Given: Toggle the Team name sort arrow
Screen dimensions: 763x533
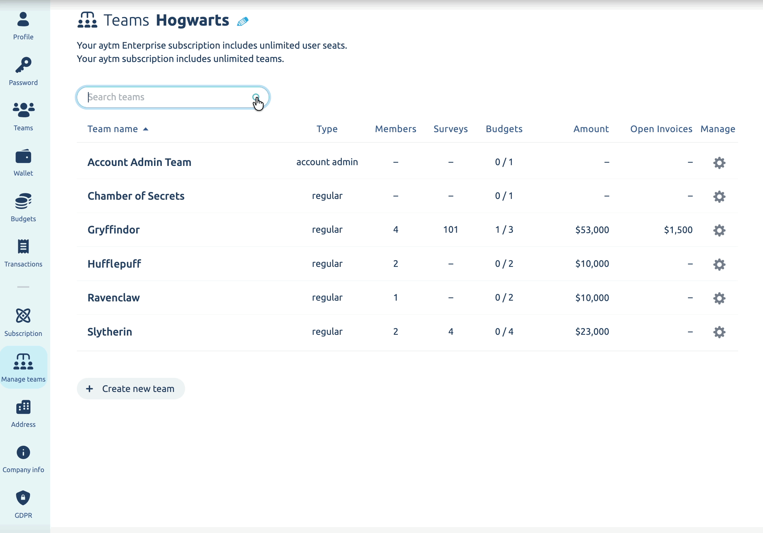Looking at the screenshot, I should (x=145, y=129).
